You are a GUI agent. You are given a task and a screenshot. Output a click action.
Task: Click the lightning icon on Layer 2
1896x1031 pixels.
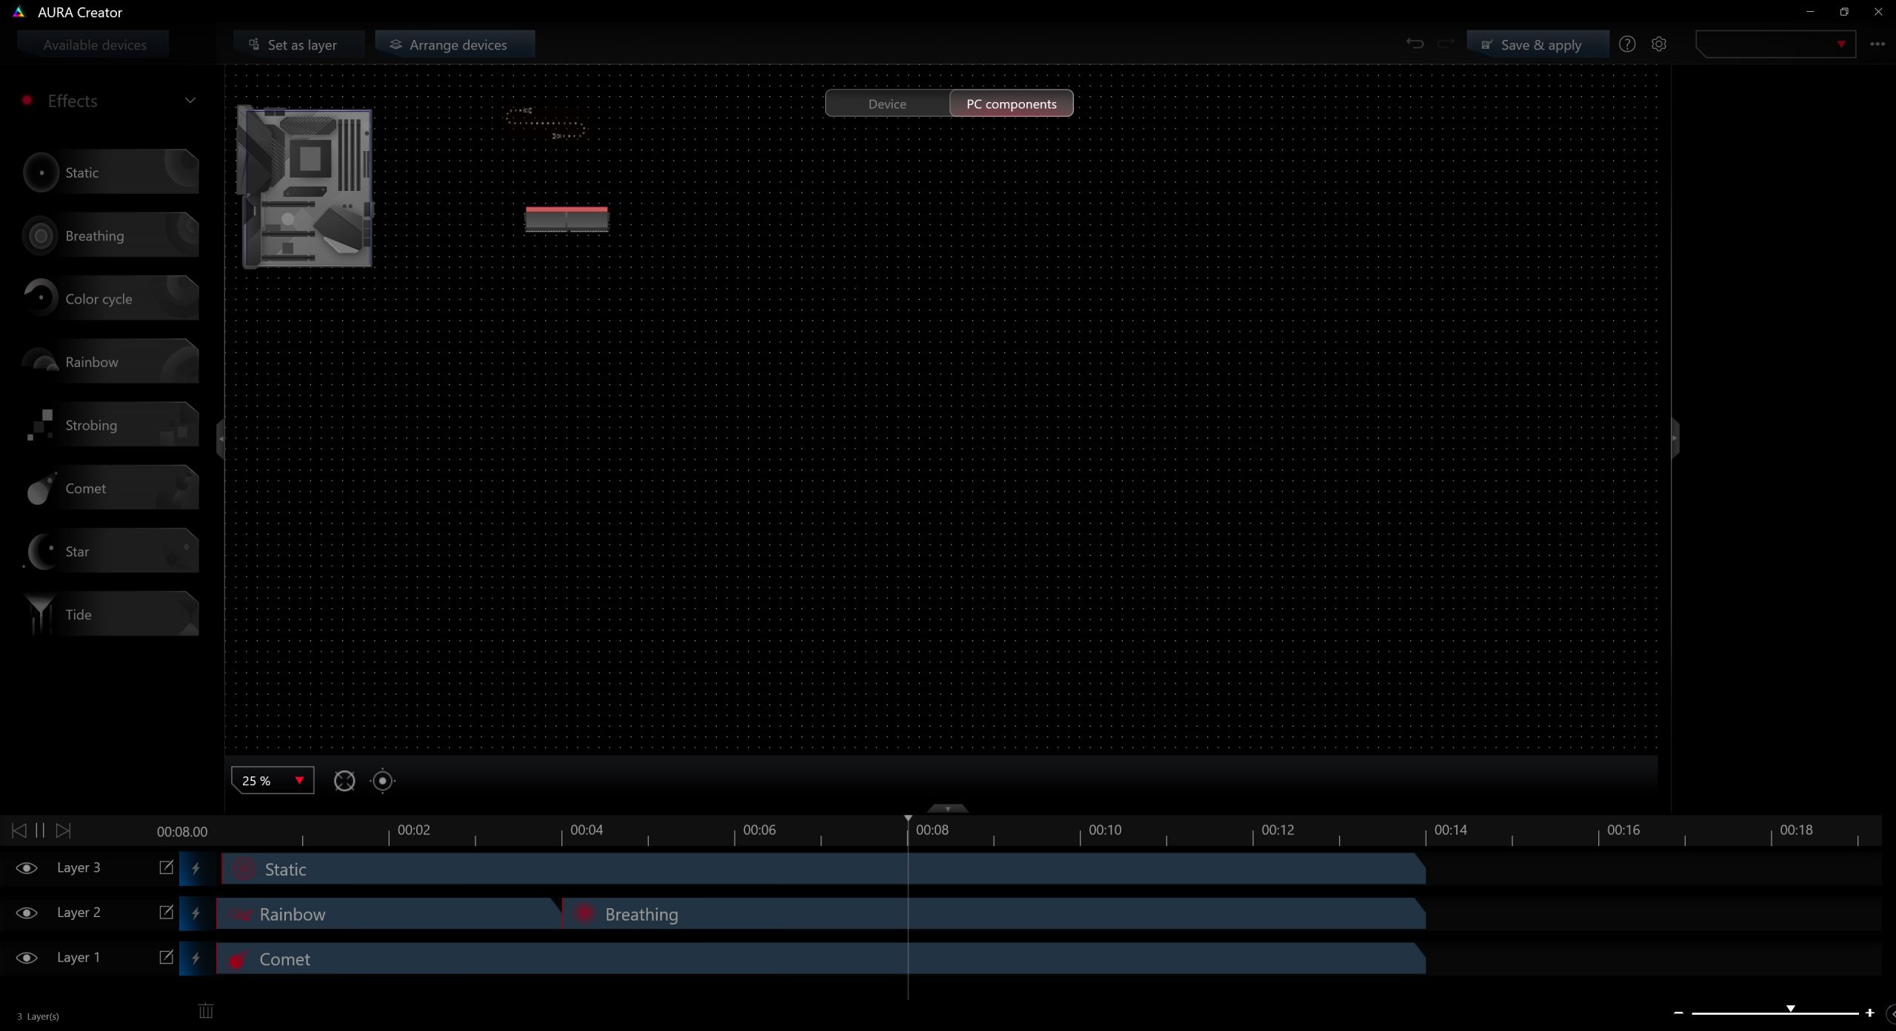pos(196,913)
